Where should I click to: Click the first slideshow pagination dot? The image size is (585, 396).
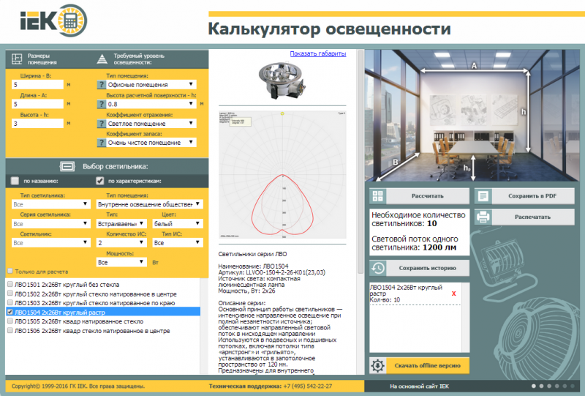tap(534, 386)
